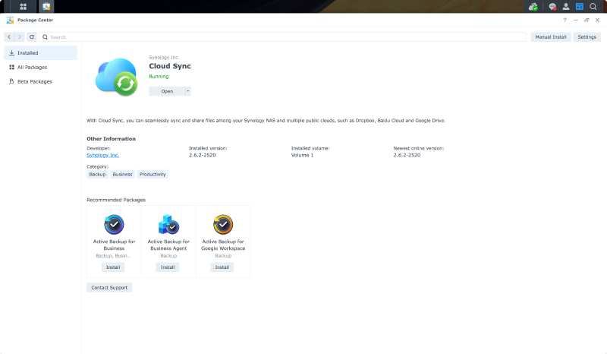Select the Installed sidebar tab
The width and height of the screenshot is (607, 354).
(40, 53)
